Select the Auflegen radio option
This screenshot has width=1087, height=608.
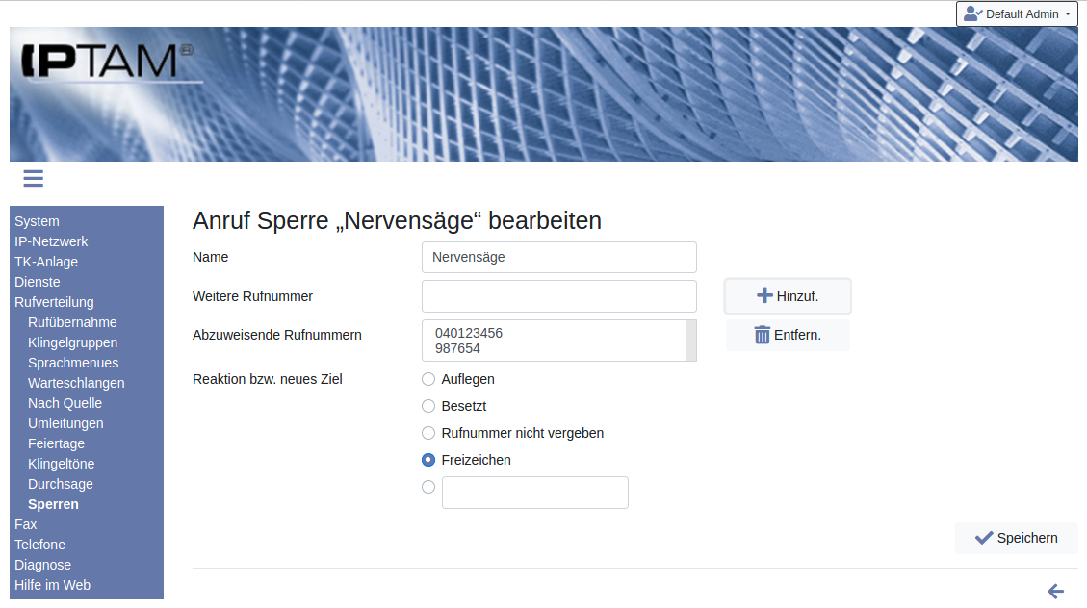[428, 379]
